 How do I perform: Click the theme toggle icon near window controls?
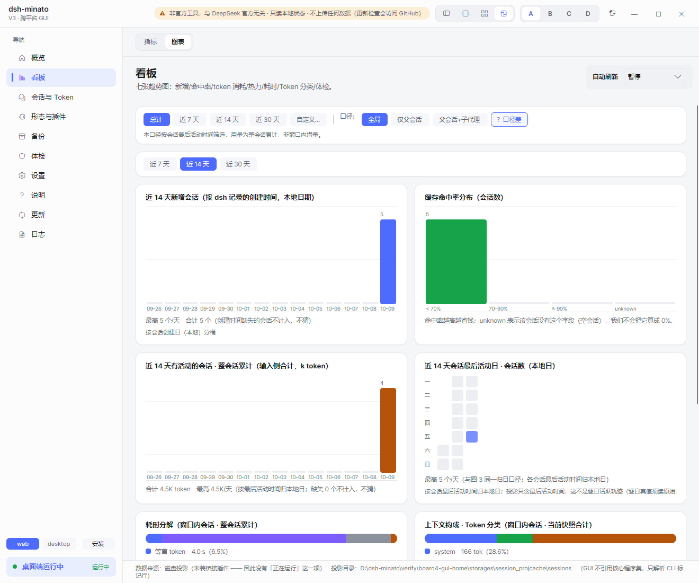[x=613, y=13]
